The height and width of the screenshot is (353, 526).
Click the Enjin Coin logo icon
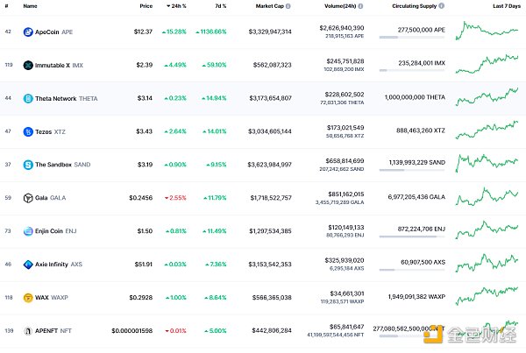tap(28, 231)
